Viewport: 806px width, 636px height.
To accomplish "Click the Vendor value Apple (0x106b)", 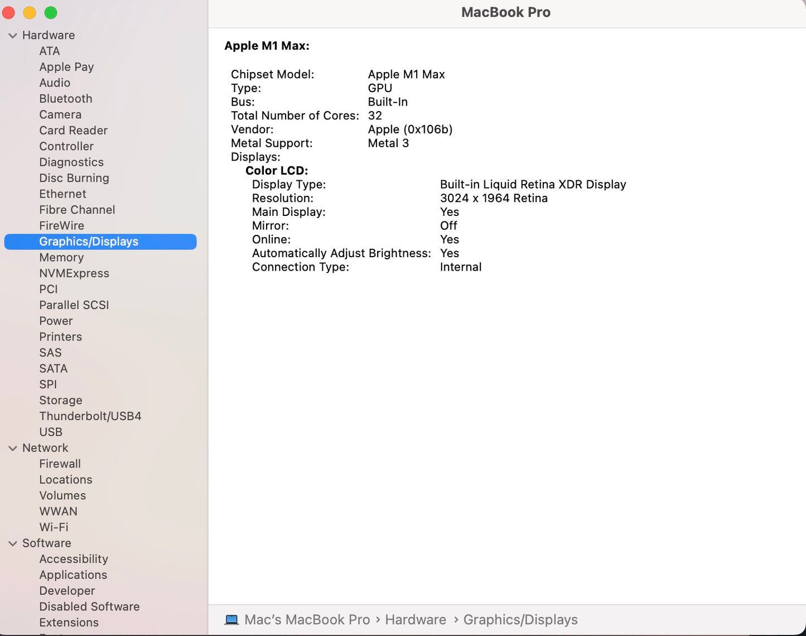I will tap(410, 130).
